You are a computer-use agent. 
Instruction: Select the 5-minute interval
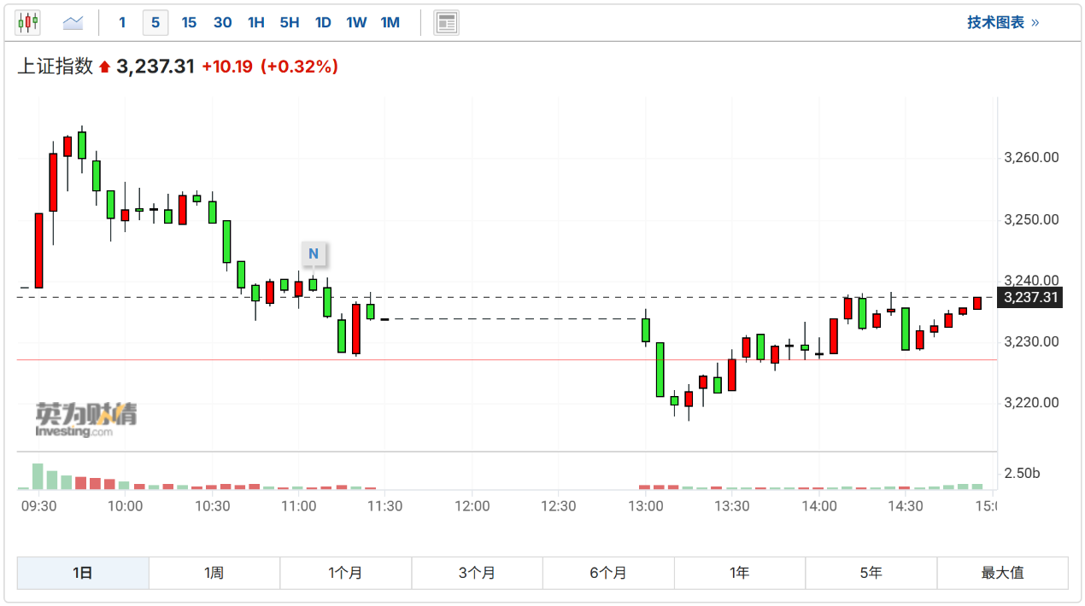(155, 23)
